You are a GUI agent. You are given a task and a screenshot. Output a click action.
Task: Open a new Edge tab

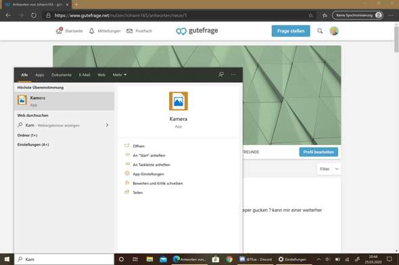pos(76,4)
